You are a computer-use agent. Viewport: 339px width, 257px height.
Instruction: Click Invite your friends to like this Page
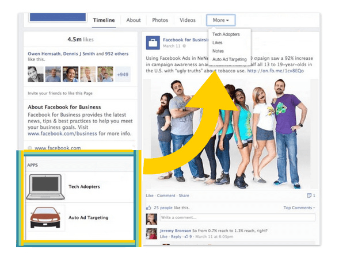[x=60, y=93]
